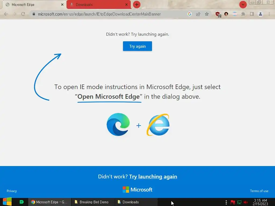
Task: Open the uBlock shield extension icon
Action: (218, 14)
